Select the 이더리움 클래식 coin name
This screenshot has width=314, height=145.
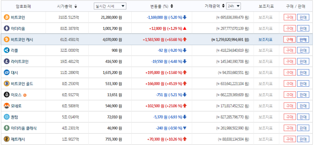(x=24, y=128)
